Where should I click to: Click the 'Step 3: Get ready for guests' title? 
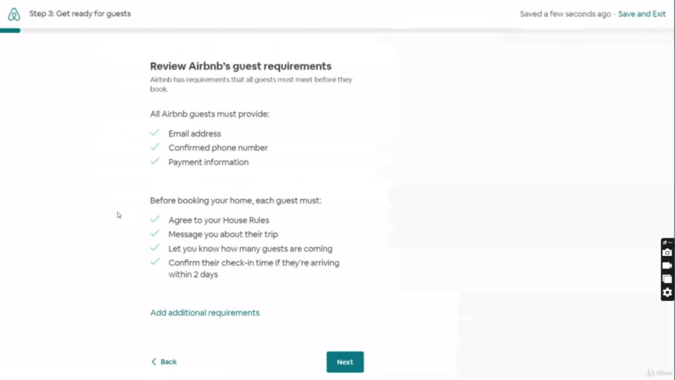80,13
